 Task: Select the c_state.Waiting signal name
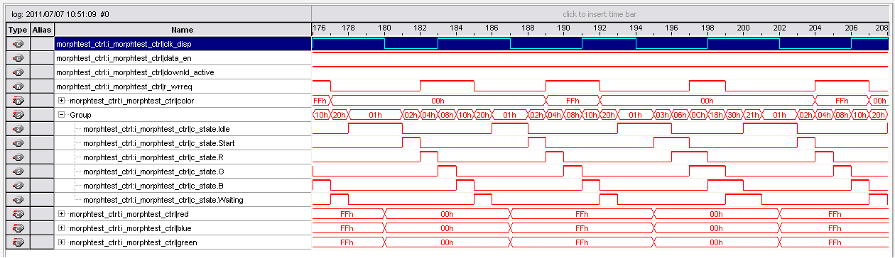(163, 200)
